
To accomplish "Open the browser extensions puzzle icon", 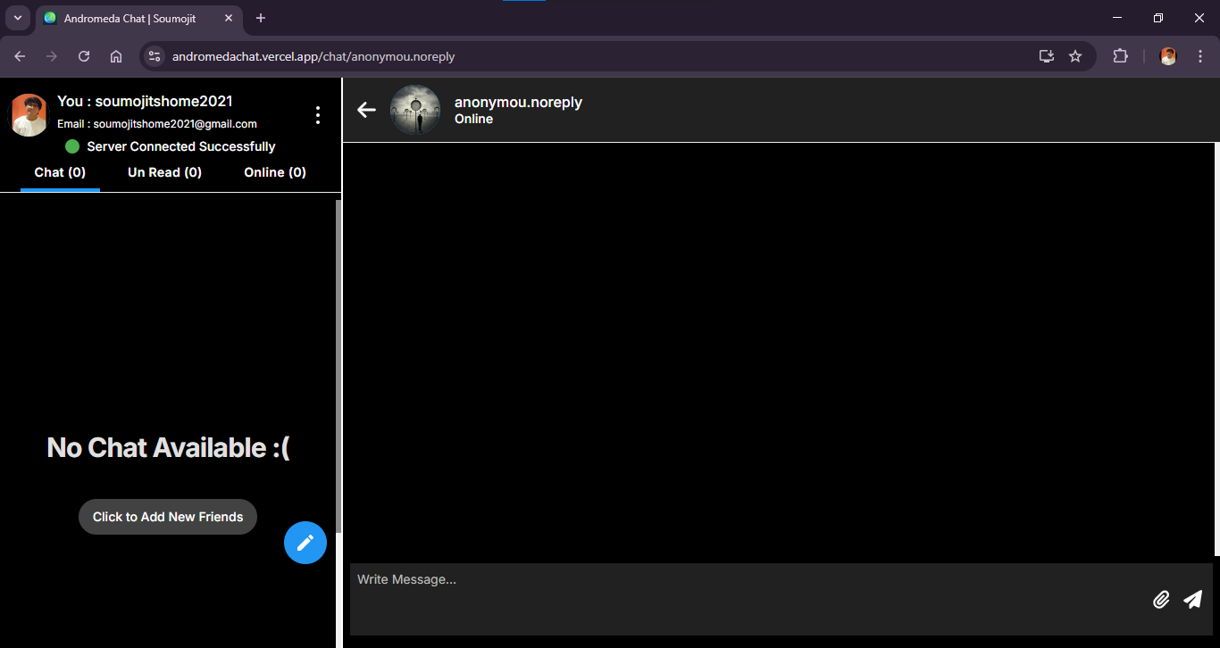I will click(1120, 55).
